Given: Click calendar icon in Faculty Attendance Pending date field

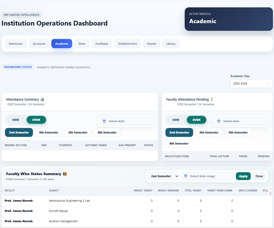Looking at the screenshot, I should [x=219, y=121].
